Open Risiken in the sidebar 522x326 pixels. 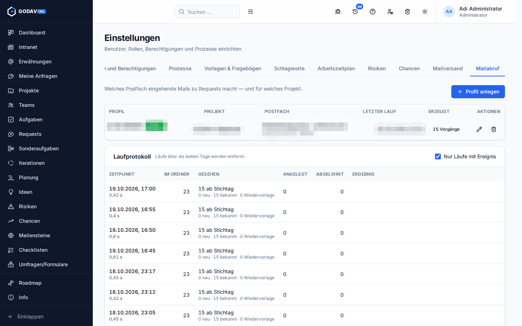[x=46, y=206]
